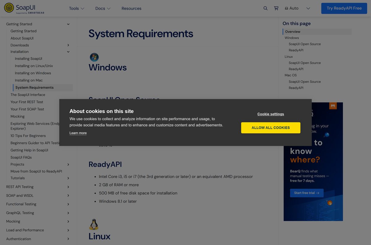This screenshot has height=245, width=371.
Task: Open SoapUI FAQs in the sidebar
Action: tap(21, 157)
